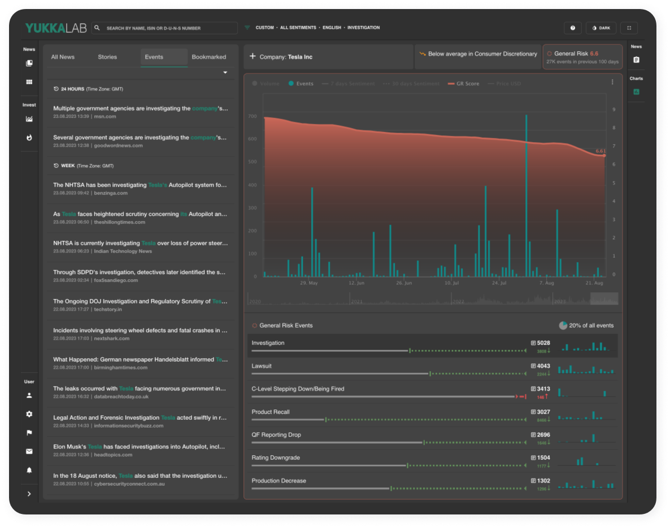Click the filter icon beside CUSTOM

247,28
